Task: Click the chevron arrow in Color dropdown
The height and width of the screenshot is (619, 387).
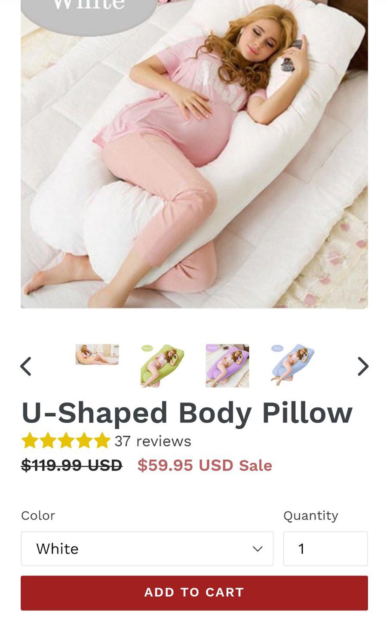Action: [x=258, y=549]
